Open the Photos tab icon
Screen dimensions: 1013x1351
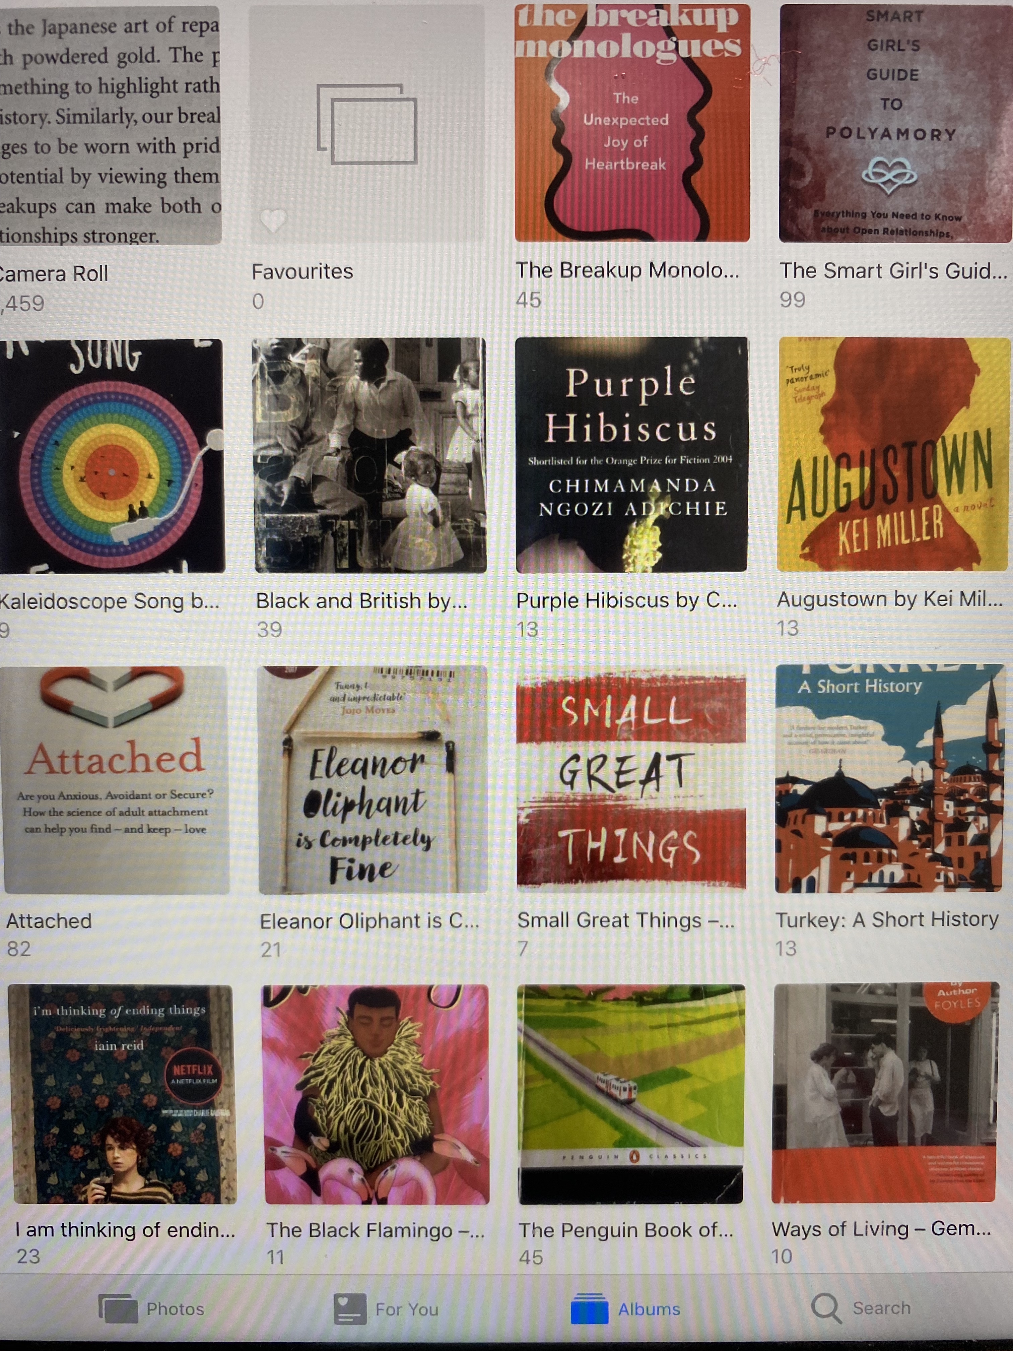[x=119, y=1308]
